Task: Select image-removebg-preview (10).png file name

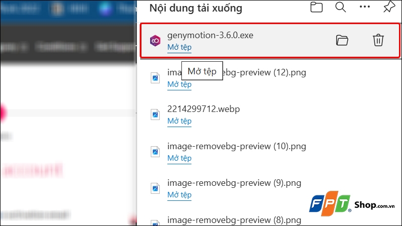Action: 237,146
